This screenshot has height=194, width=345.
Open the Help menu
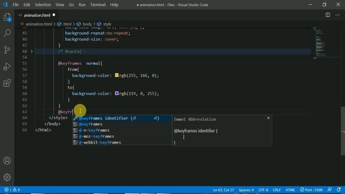(114, 5)
